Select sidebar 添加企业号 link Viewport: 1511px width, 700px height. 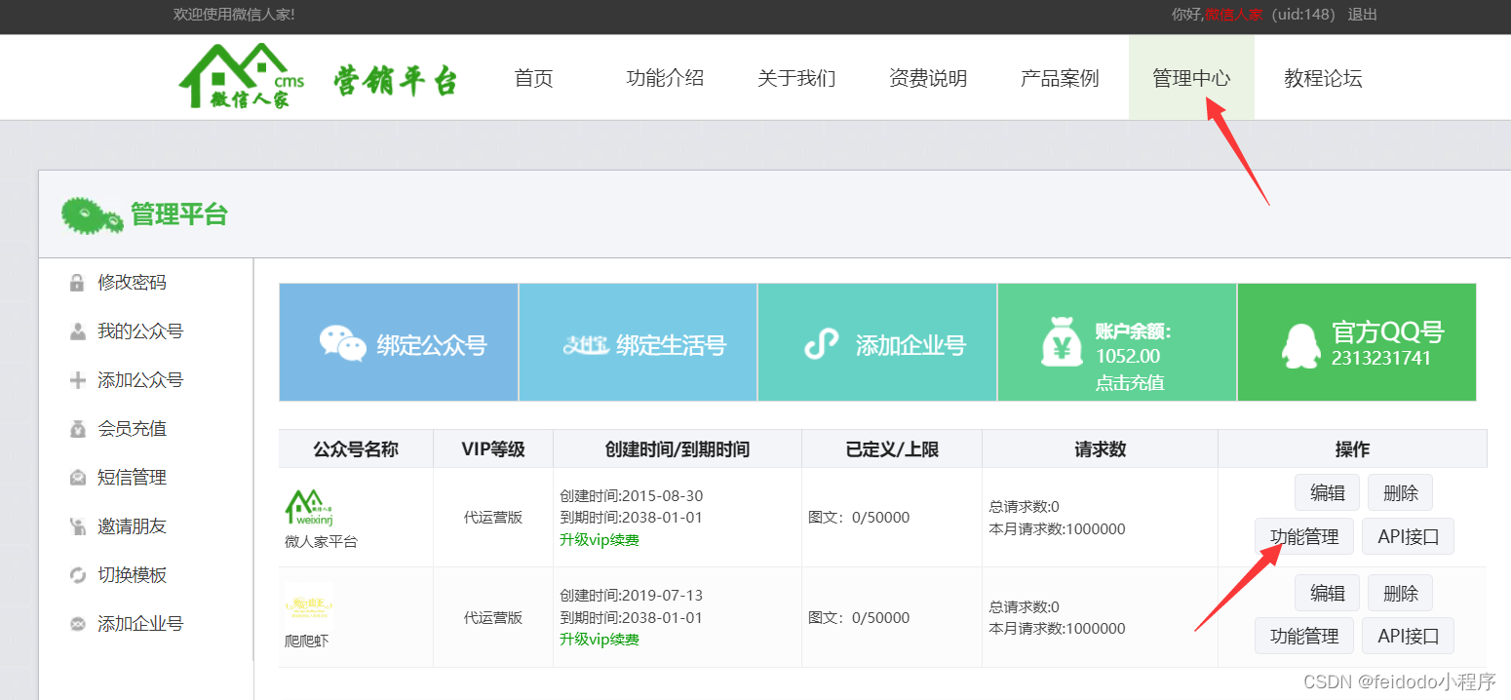click(140, 624)
